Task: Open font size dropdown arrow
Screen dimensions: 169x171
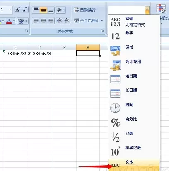Action: pos(10,10)
